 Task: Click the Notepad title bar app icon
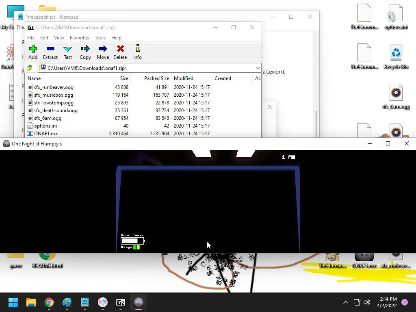[20, 17]
